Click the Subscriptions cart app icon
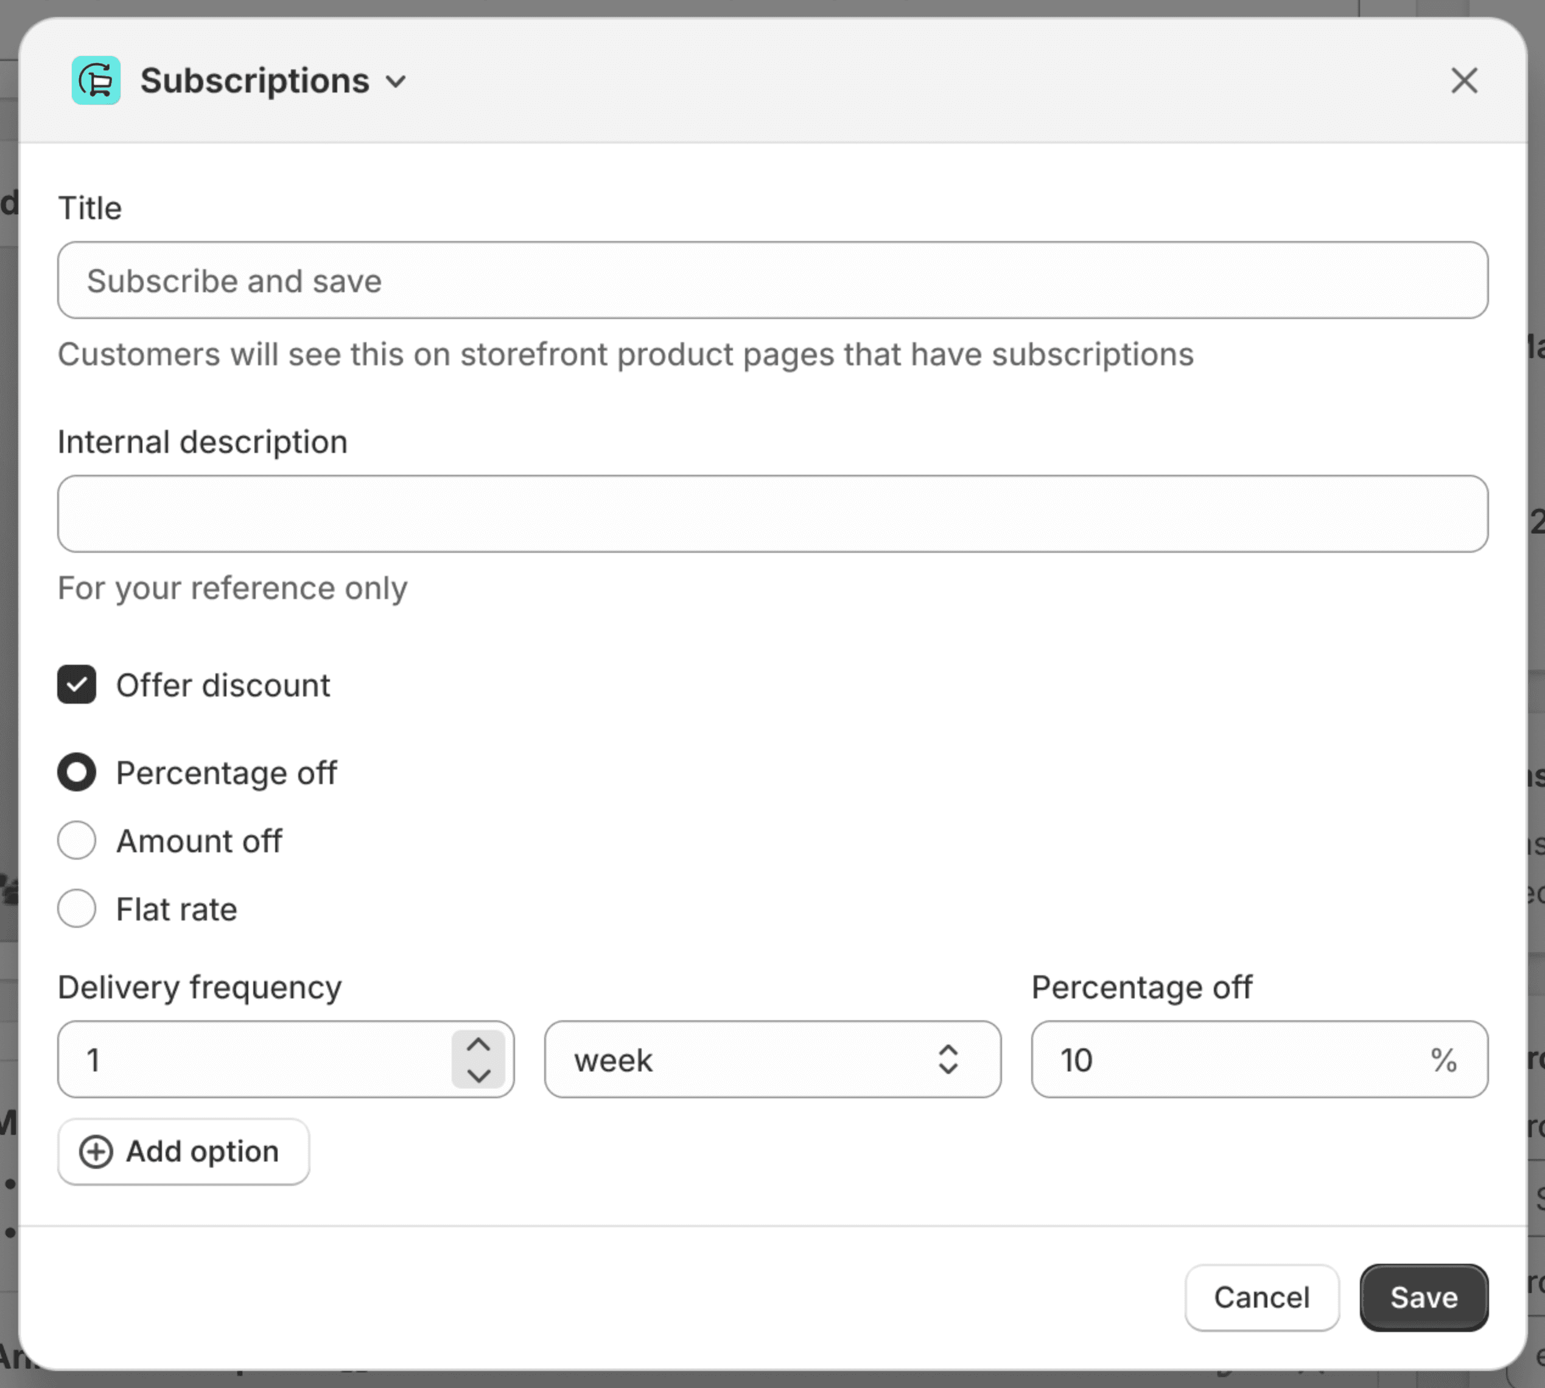The height and width of the screenshot is (1388, 1545). pyautogui.click(x=96, y=80)
